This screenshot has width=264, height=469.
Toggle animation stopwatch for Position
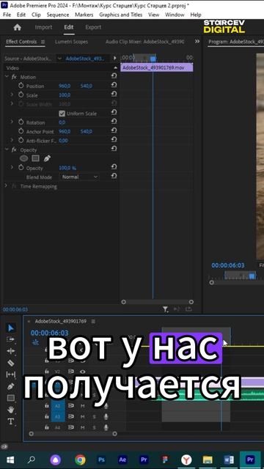coord(21,86)
